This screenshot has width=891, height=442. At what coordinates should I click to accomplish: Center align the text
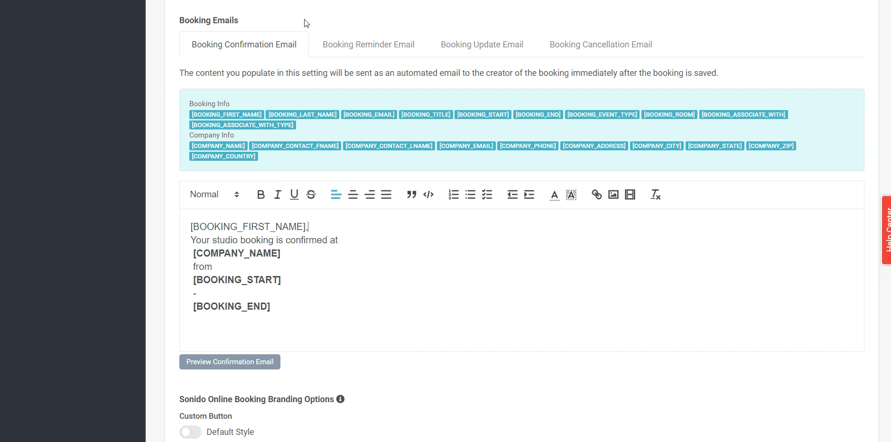[x=353, y=194]
